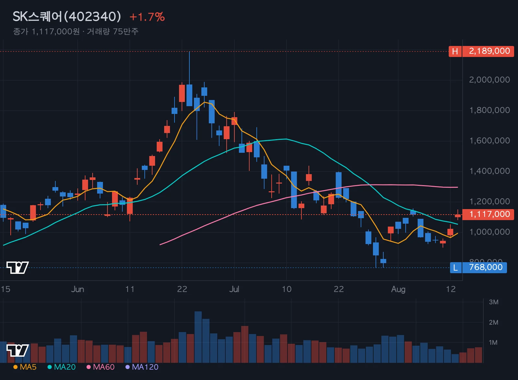
Task: Click the orange MA5 legend dot
Action: 15,367
